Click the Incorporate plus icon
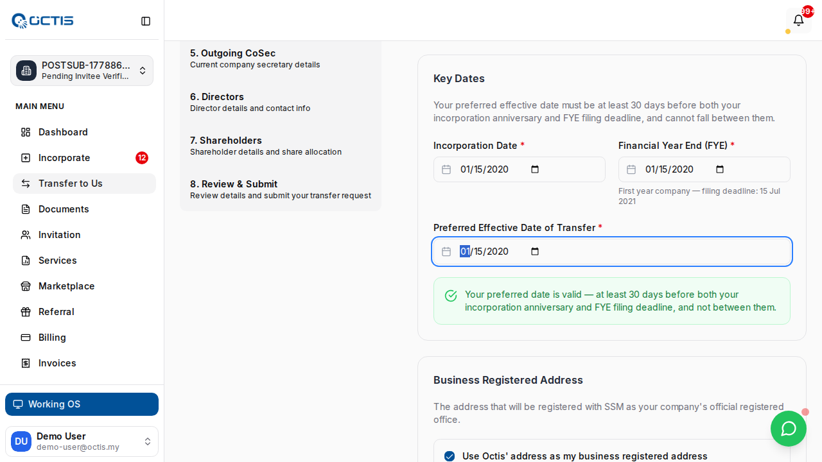Screen dimensions: 822x462 (x=26, y=158)
